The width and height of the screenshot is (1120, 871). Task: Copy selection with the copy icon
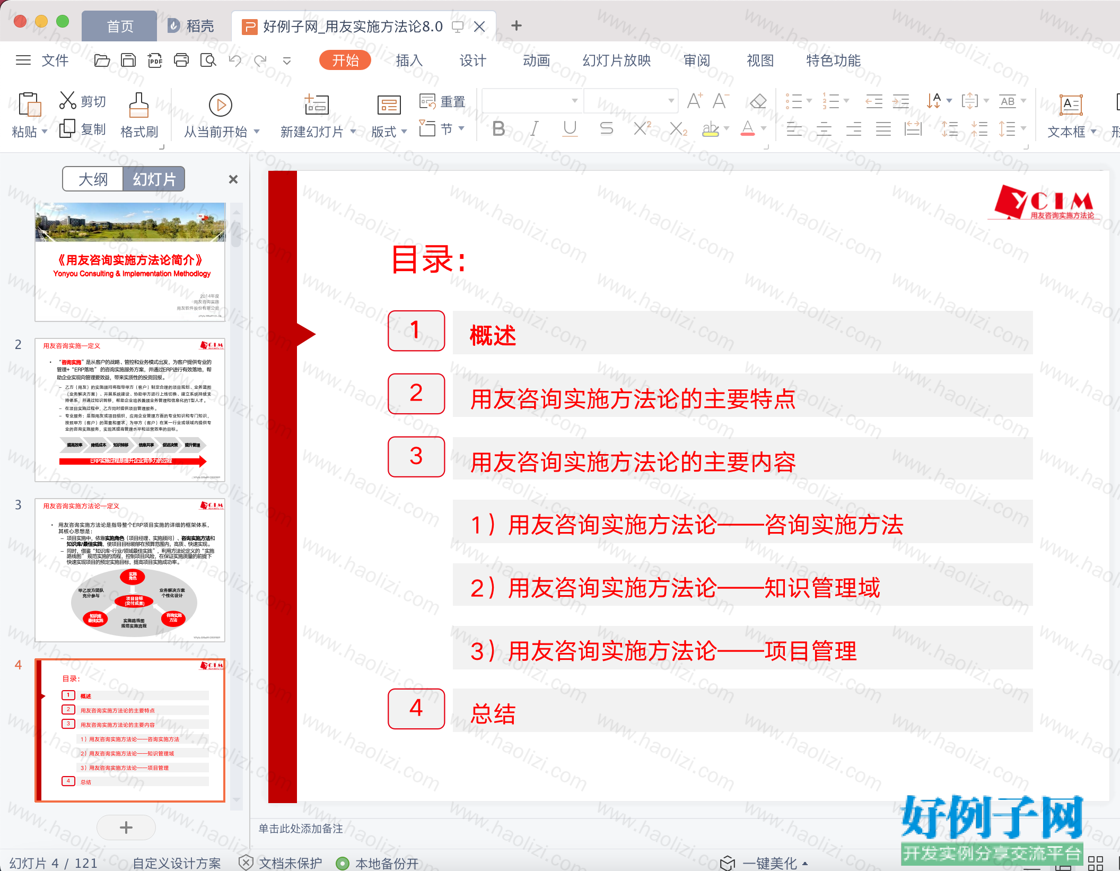click(x=67, y=128)
